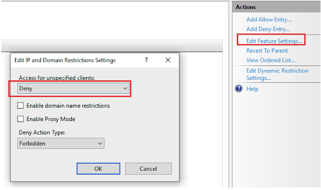Click the dialog's question mark help button
Image resolution: width=321 pixels, height=190 pixels.
(146, 60)
